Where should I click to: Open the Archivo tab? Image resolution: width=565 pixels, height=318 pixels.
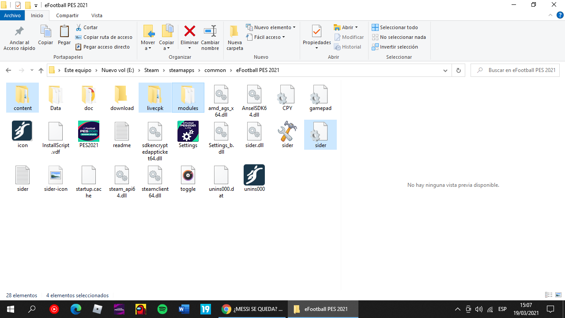12,15
